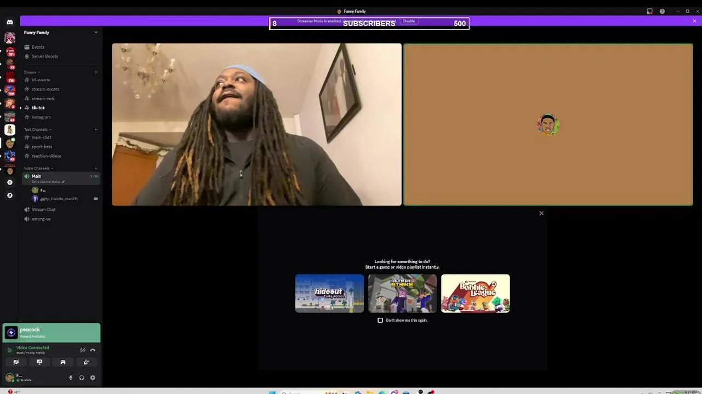Select the Main voice channel
Image resolution: width=702 pixels, height=394 pixels.
60,178
